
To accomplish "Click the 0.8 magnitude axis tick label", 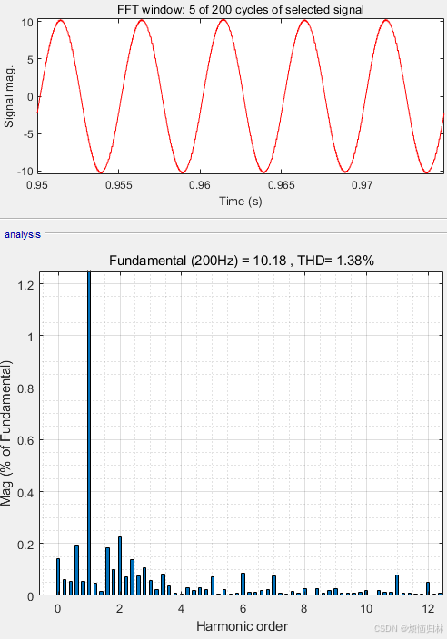I will coord(25,388).
